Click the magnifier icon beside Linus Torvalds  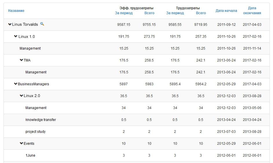click(42, 24)
